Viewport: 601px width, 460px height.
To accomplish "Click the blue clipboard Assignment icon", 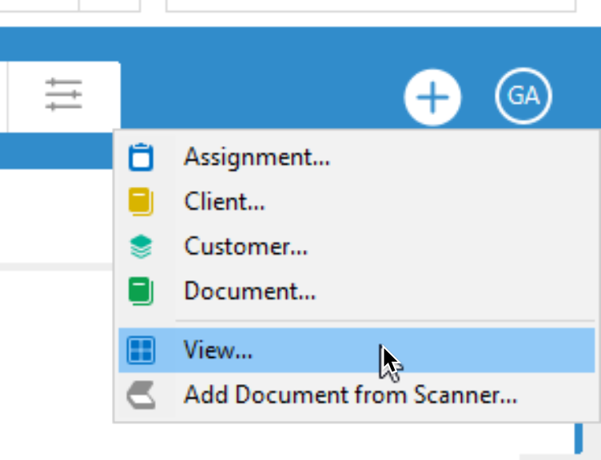I will click(141, 157).
